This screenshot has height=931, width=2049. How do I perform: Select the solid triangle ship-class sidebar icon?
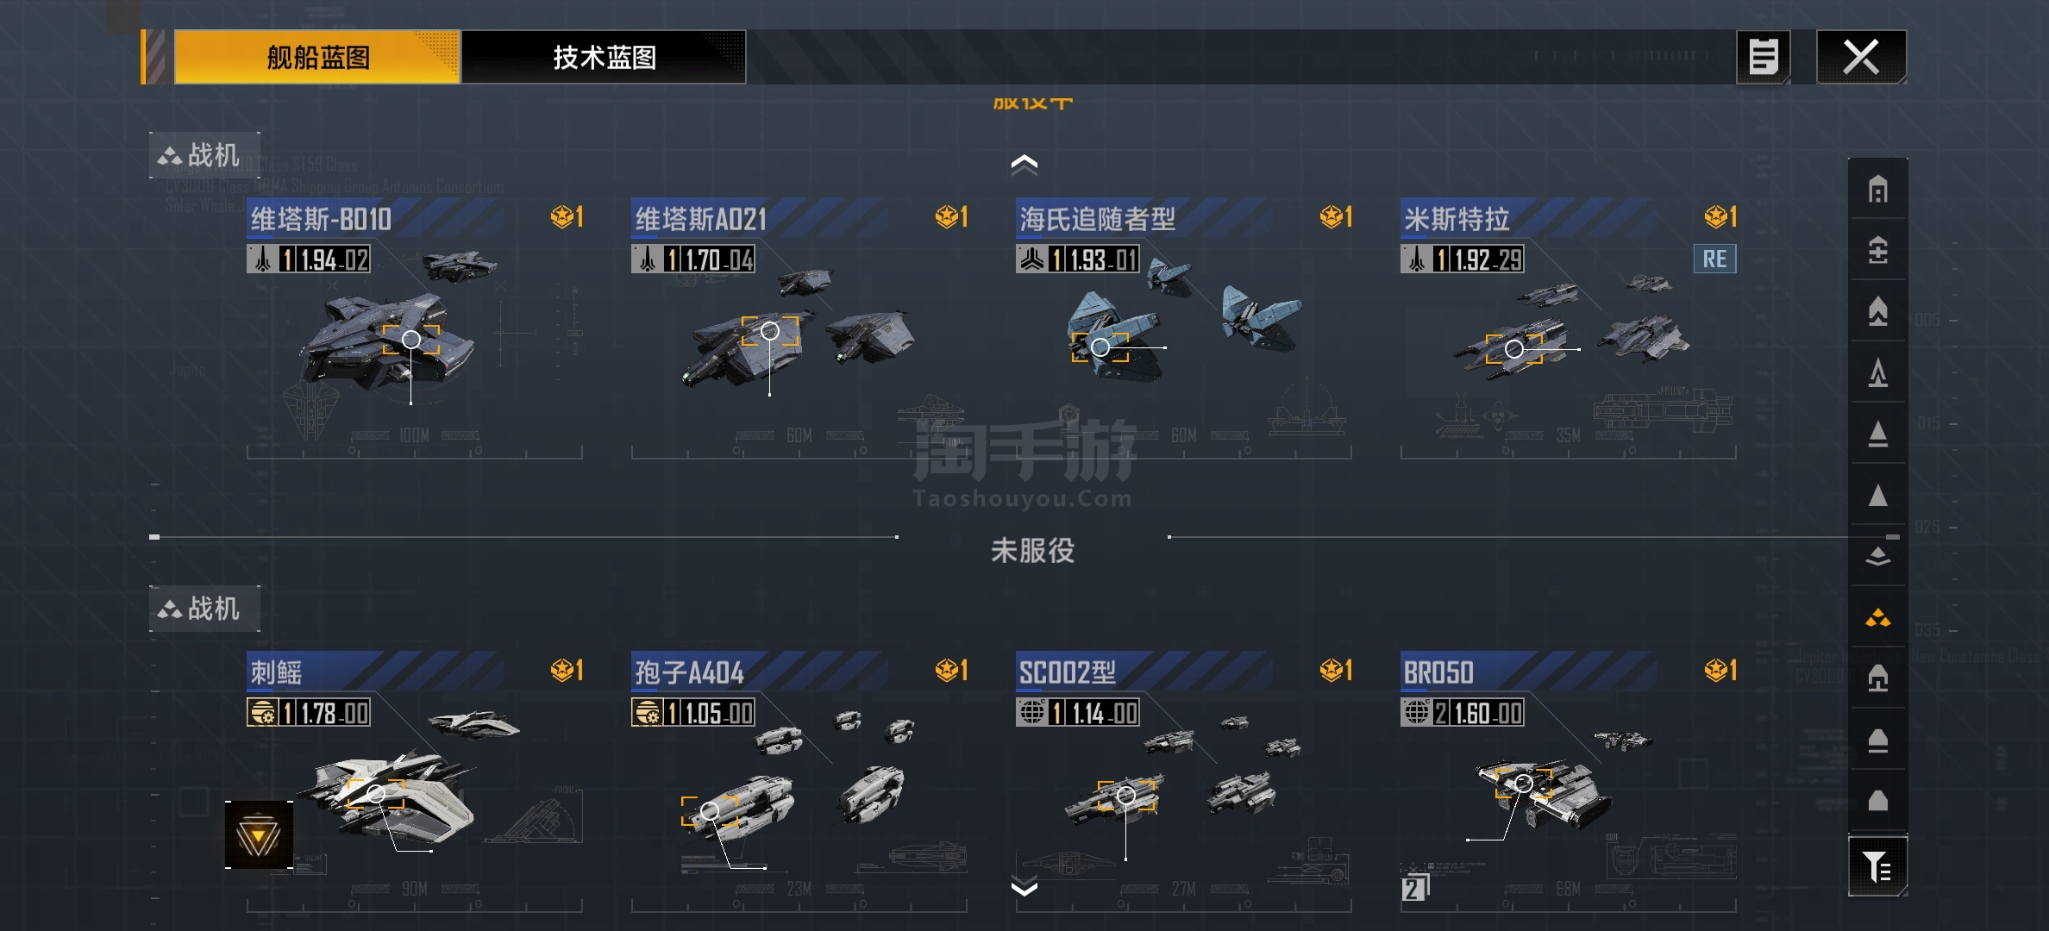(x=1877, y=495)
